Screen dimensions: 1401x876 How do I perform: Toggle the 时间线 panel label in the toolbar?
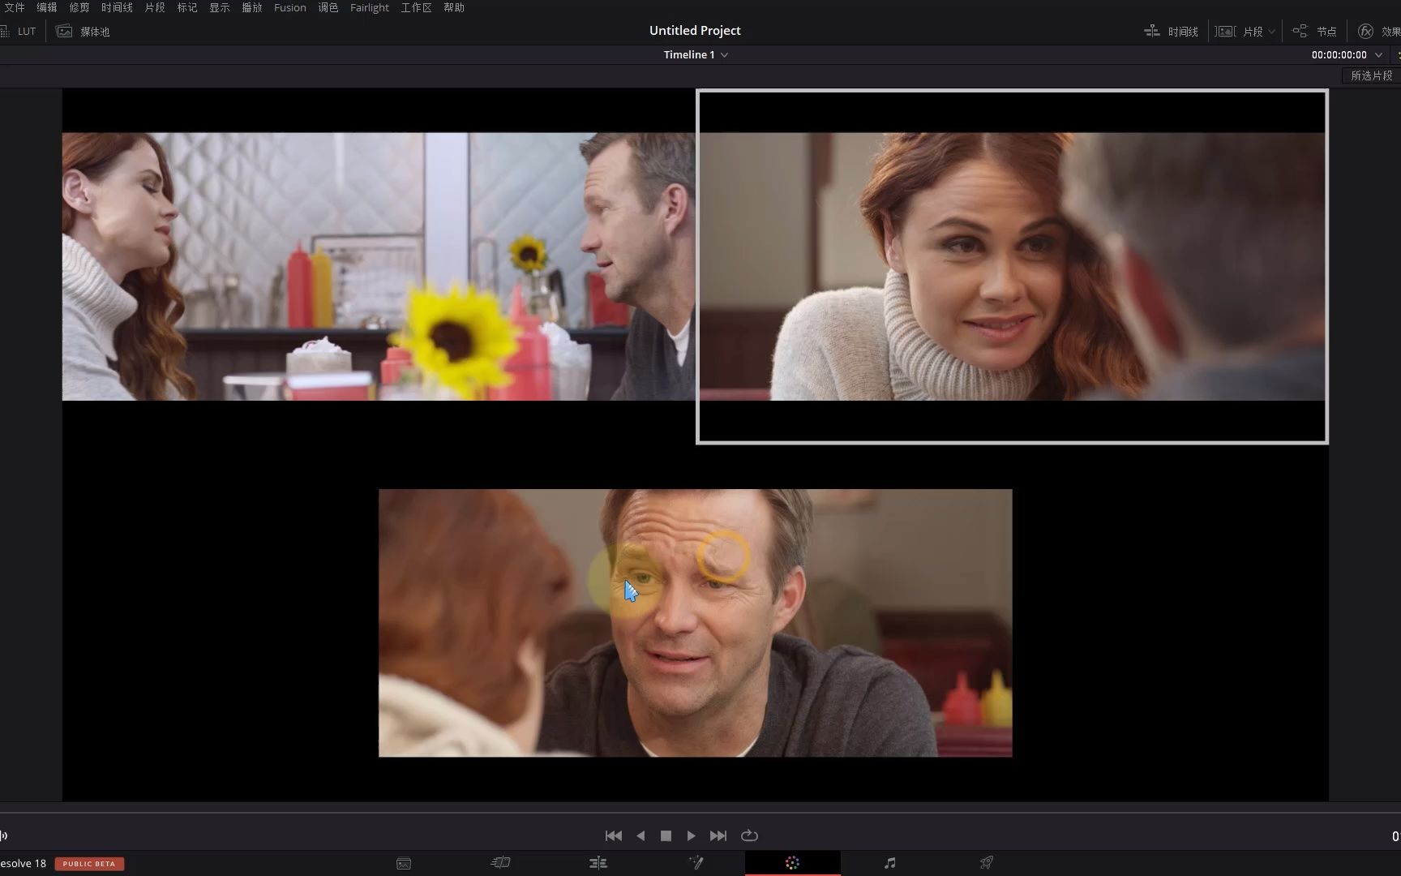[x=1183, y=32]
